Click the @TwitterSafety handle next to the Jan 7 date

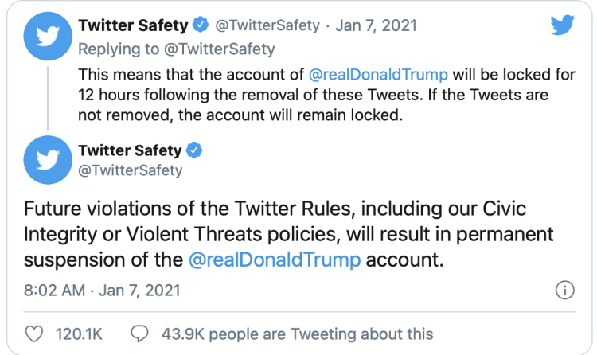(266, 25)
